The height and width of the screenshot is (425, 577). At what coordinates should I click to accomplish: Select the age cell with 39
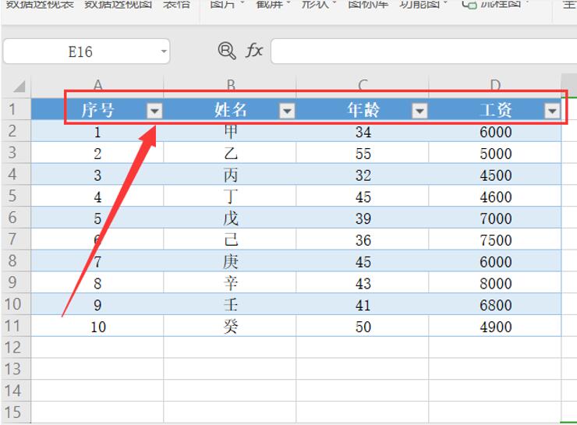tap(363, 218)
